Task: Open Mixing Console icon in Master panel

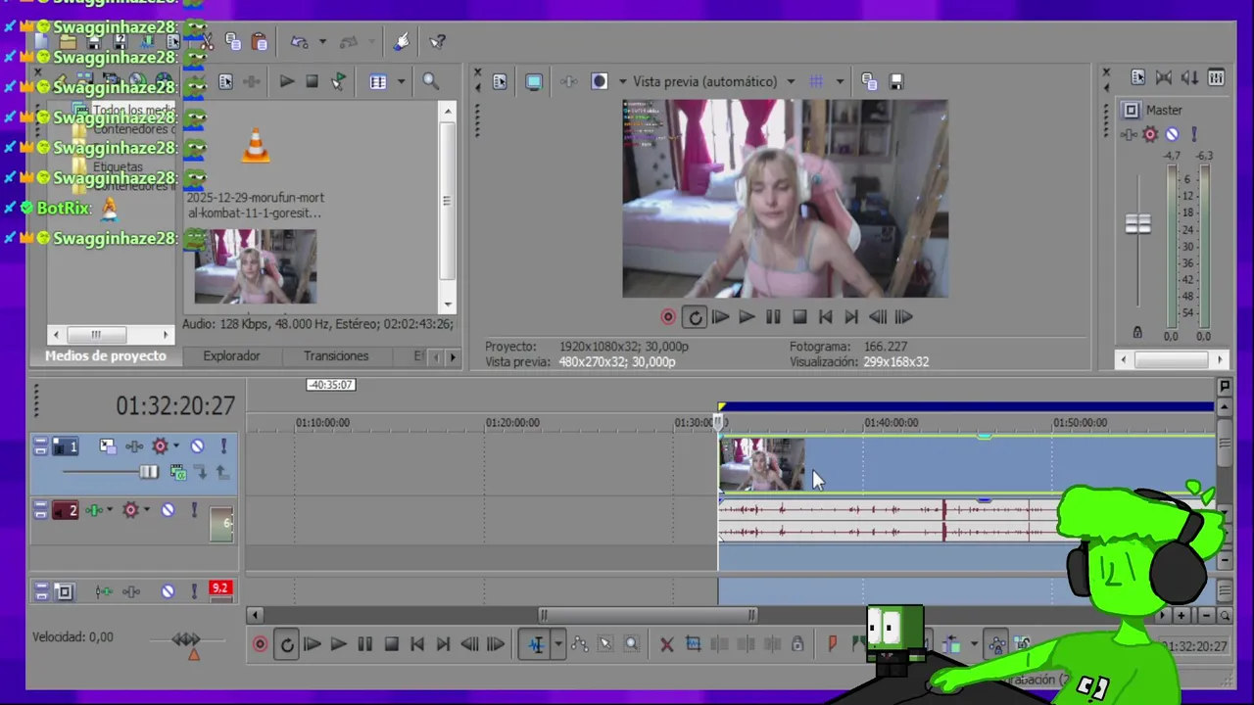Action: (1216, 78)
